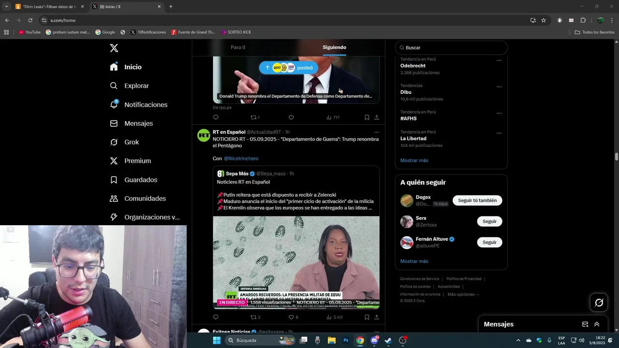Like RT en Español post
The height and width of the screenshot is (348, 619).
tap(293, 317)
